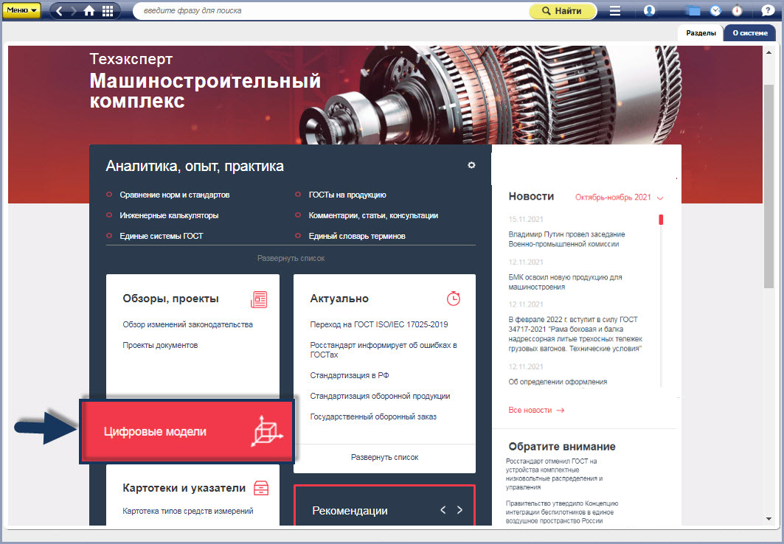This screenshot has height=544, width=784.
Task: Open the hamburger list icon next to Найти
Action: pos(615,10)
